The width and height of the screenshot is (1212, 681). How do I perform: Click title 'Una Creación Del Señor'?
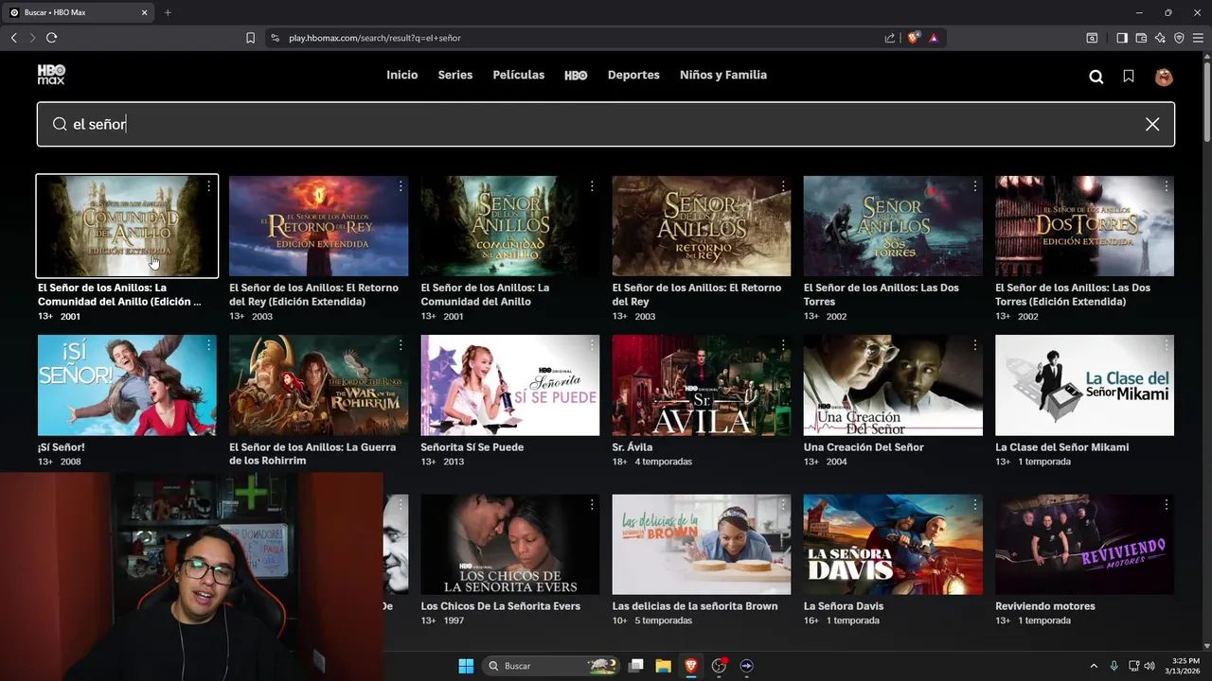click(x=864, y=447)
